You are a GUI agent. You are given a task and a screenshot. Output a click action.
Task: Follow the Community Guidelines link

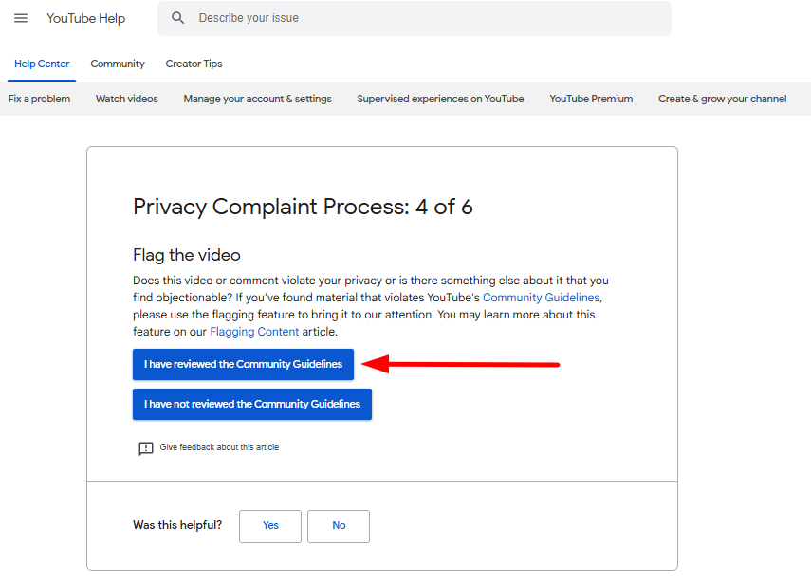coord(541,298)
